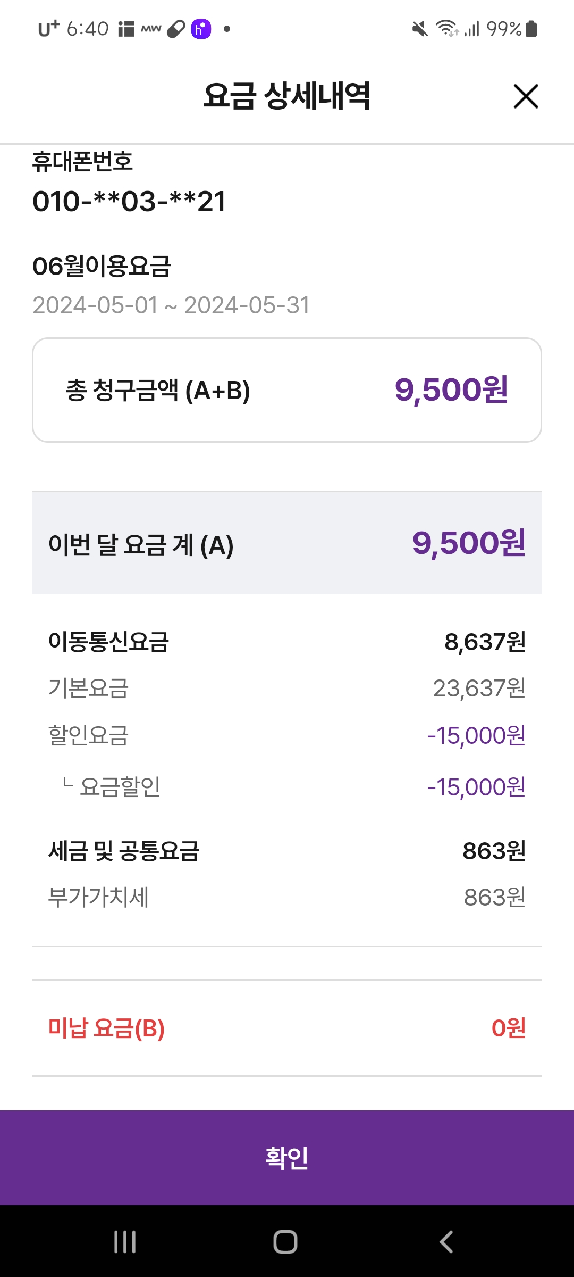Tap the 이번 달 요금 계 (A) row
The width and height of the screenshot is (574, 1277).
[287, 543]
